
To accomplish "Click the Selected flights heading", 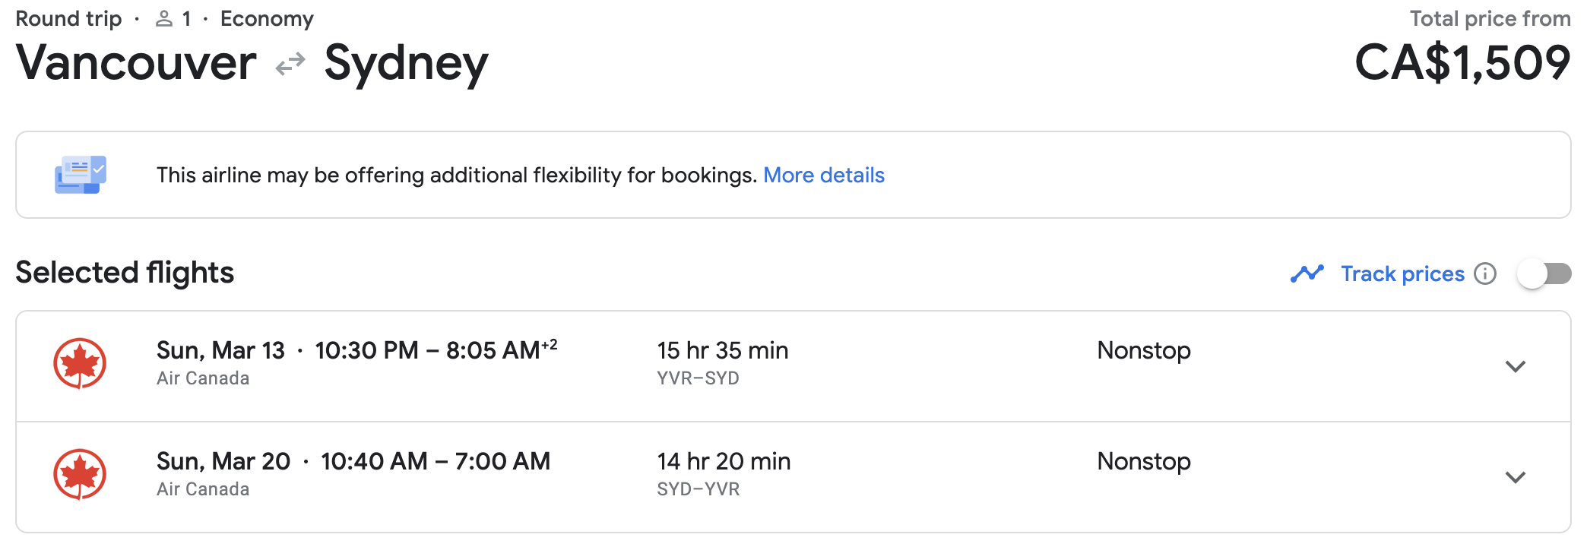I will click(125, 273).
